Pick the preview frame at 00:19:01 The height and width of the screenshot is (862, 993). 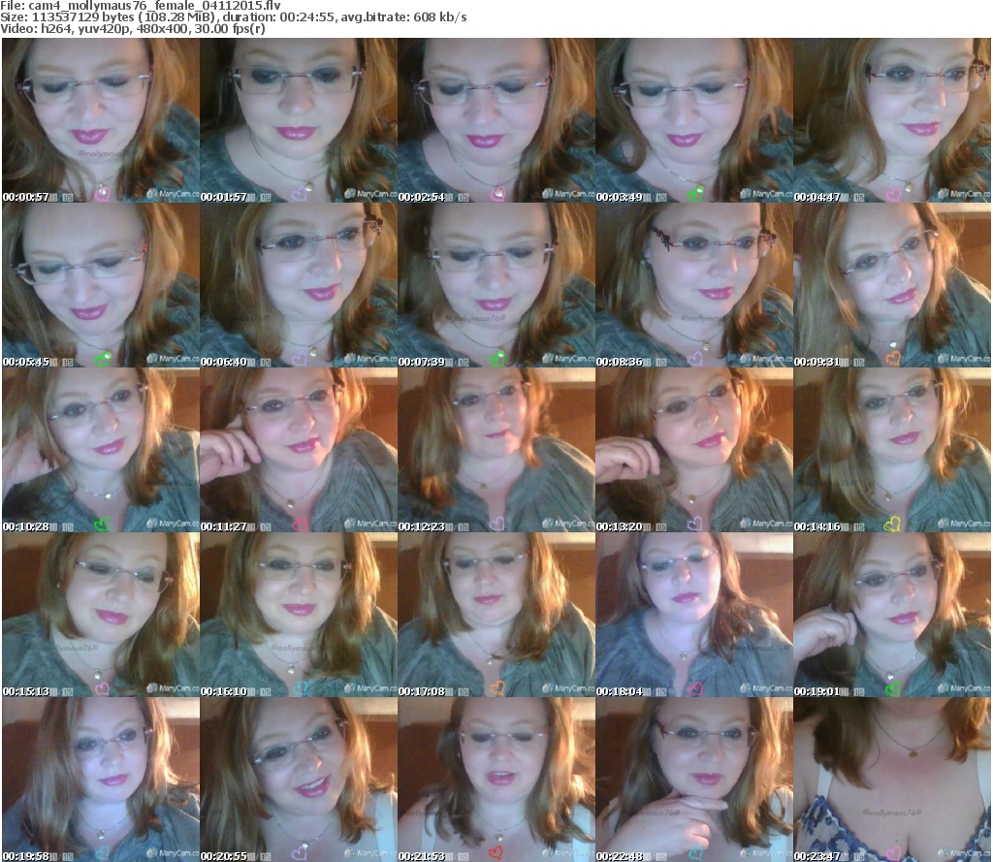coord(892,615)
